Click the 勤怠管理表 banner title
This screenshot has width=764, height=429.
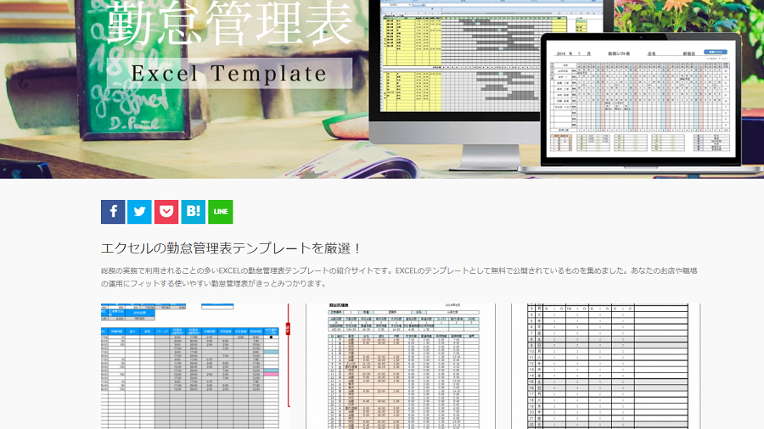tap(229, 23)
